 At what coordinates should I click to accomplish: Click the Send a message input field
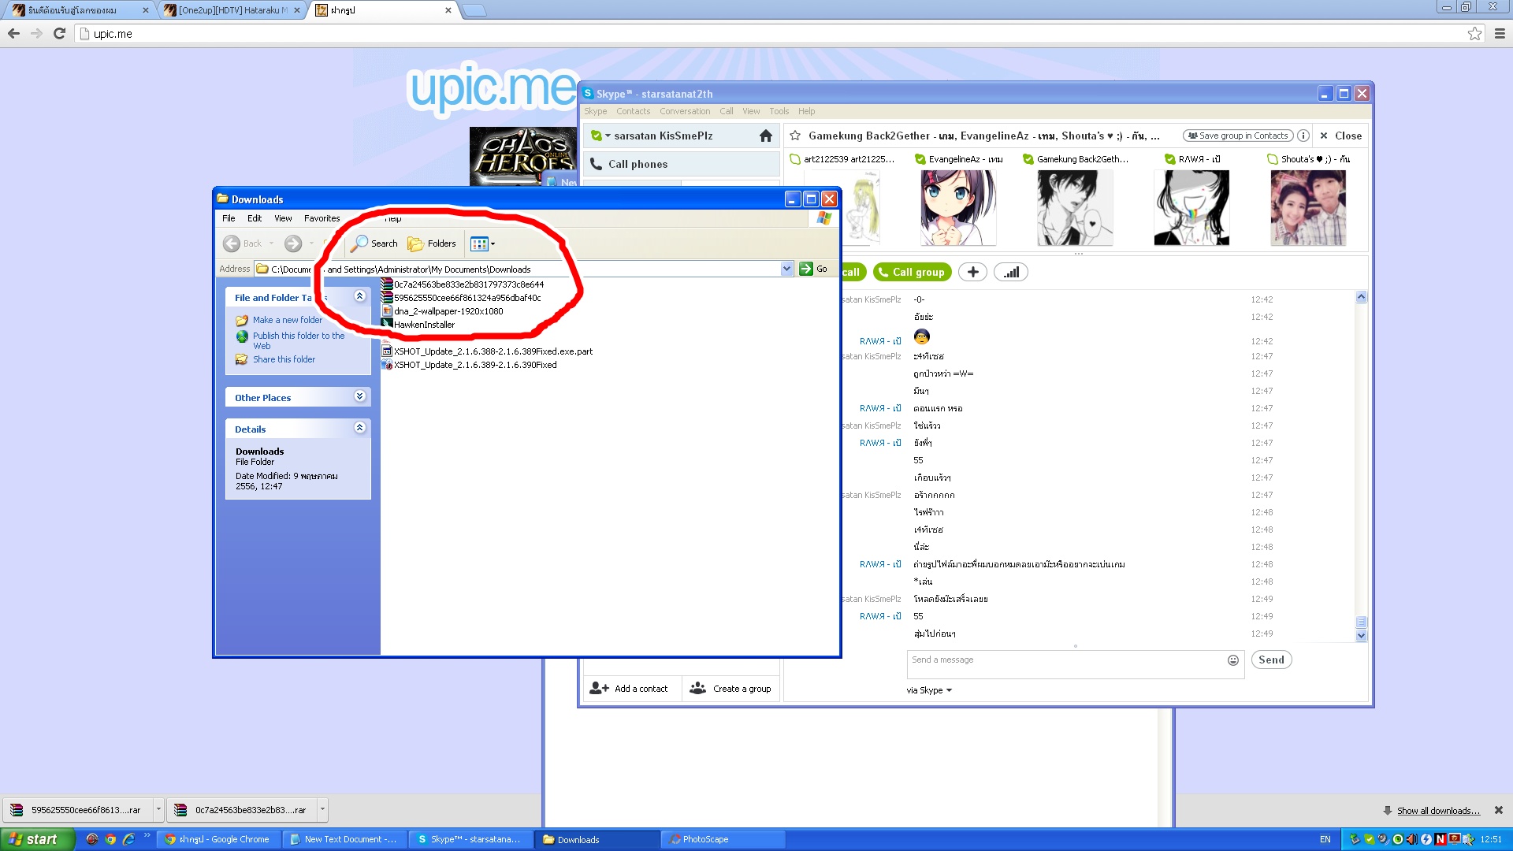pyautogui.click(x=1064, y=664)
